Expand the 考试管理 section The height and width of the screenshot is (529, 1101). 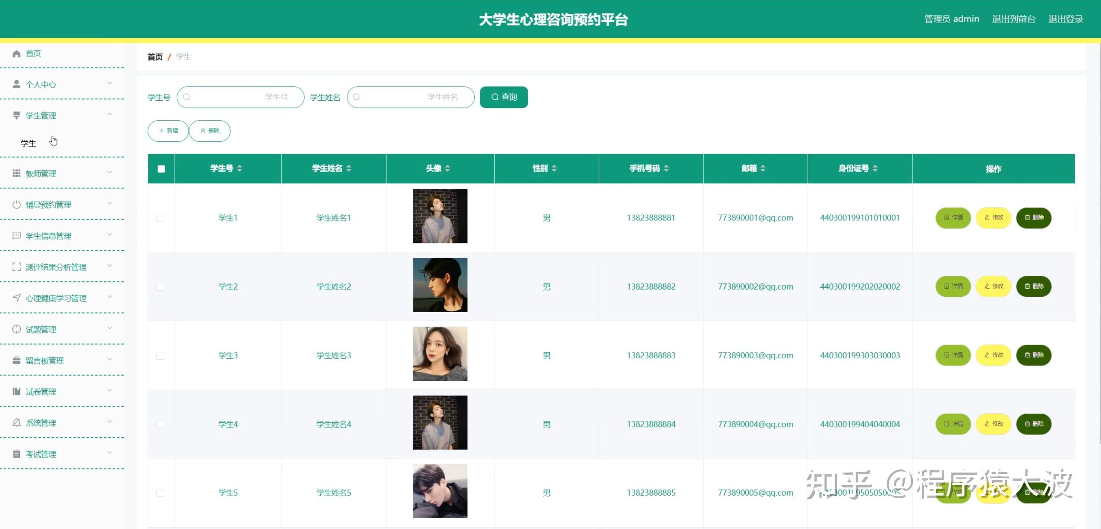point(110,453)
